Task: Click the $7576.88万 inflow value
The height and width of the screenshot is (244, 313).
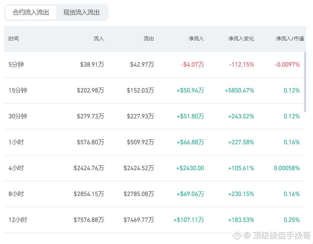Action: pos(89,220)
